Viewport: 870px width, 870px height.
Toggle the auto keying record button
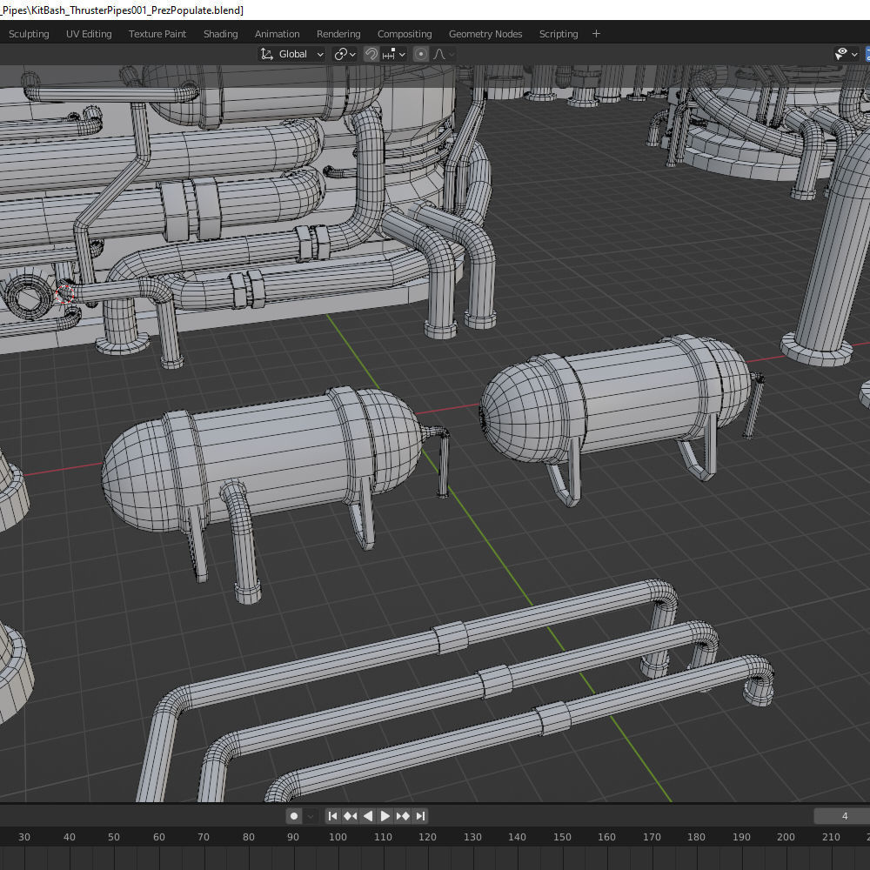[294, 816]
